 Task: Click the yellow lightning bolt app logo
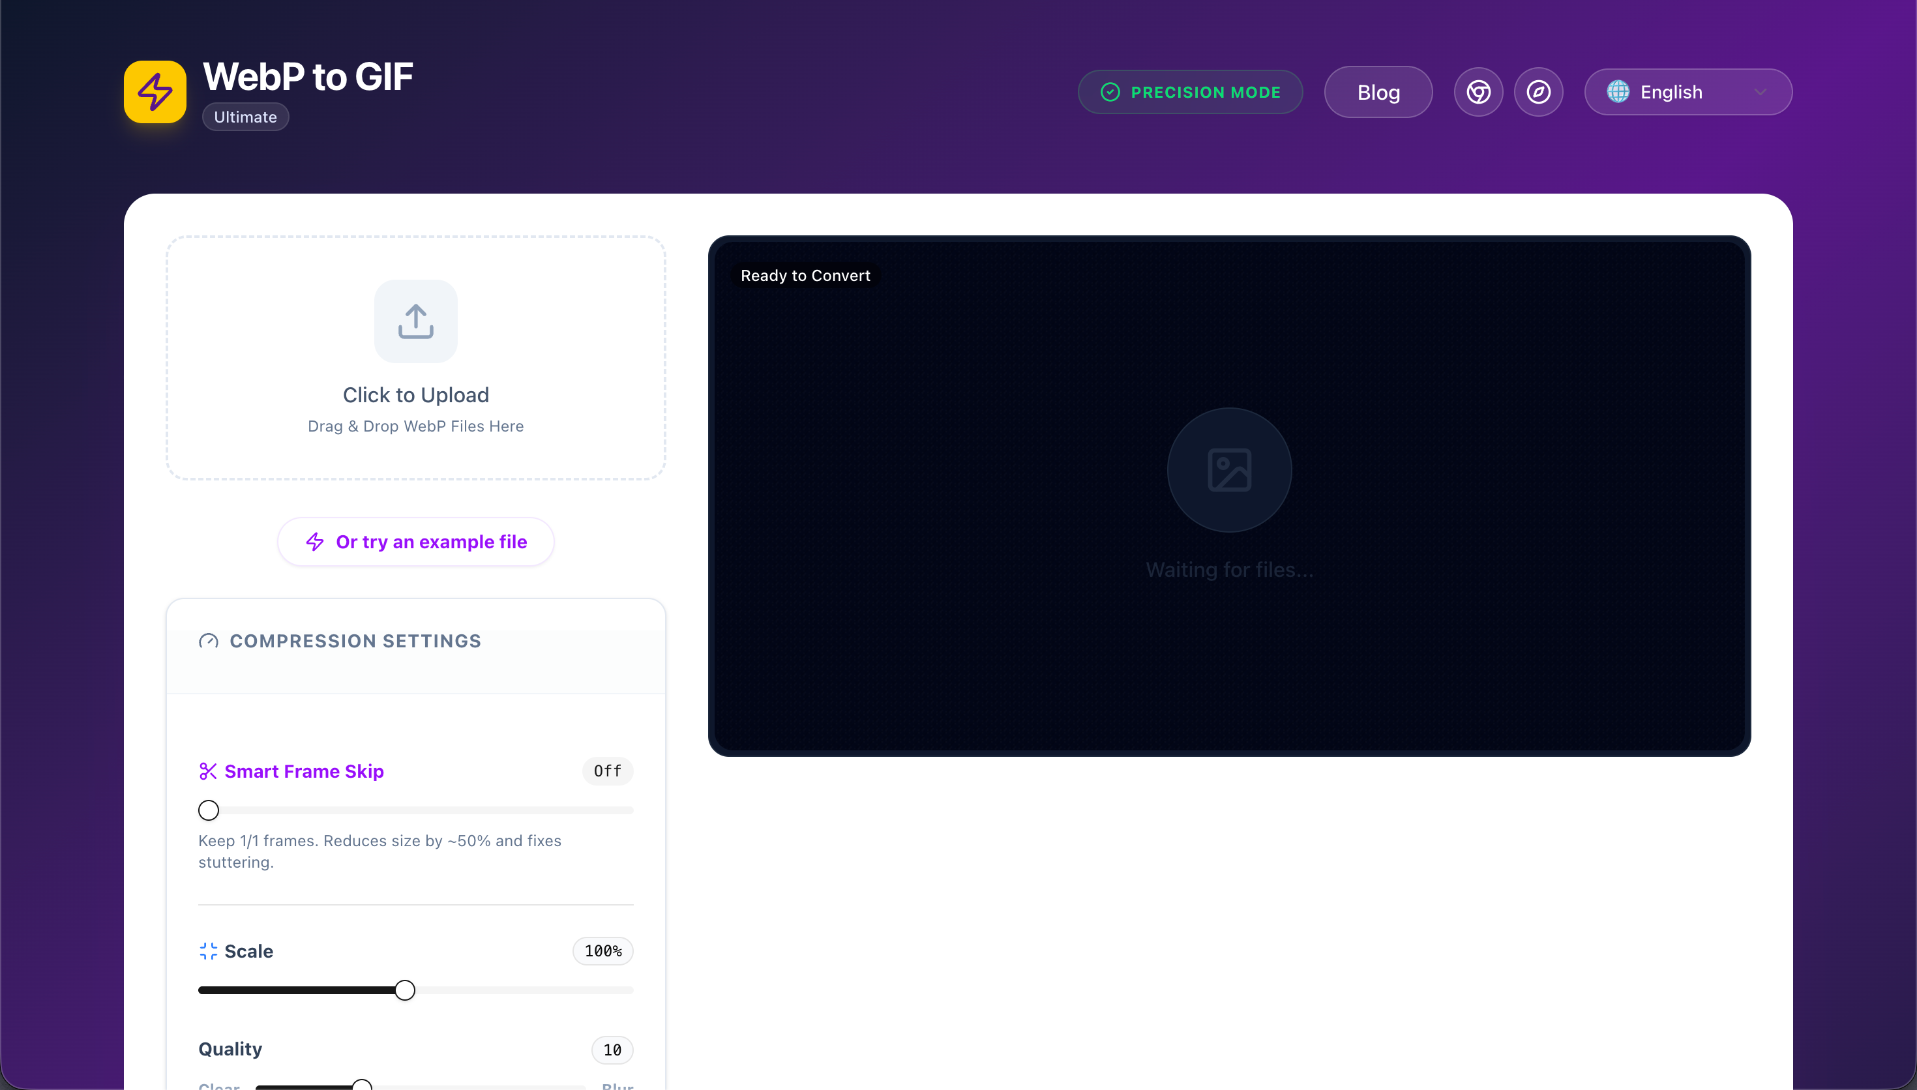click(155, 91)
